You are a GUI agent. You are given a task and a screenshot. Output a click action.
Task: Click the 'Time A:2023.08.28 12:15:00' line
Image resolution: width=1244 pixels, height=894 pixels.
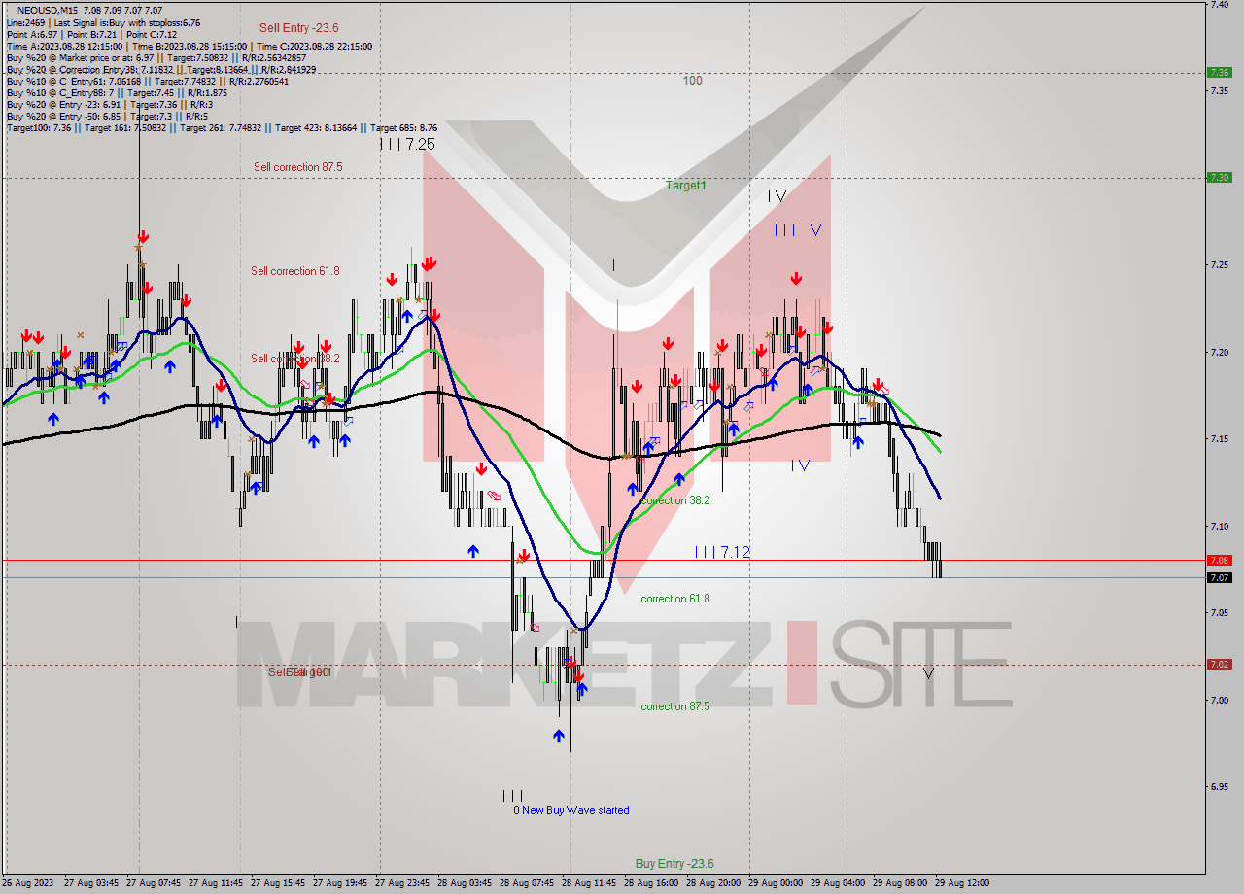[189, 46]
